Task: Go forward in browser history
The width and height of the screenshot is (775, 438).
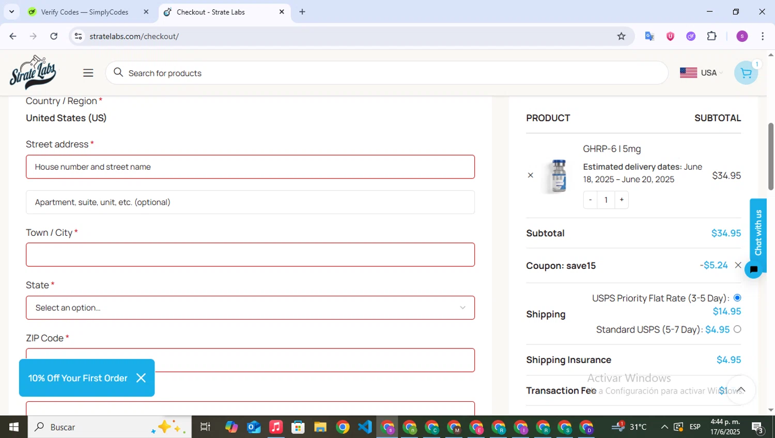Action: pyautogui.click(x=33, y=36)
